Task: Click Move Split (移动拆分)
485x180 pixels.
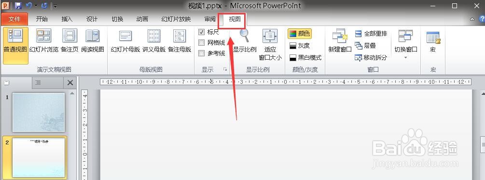Action: tap(371, 57)
